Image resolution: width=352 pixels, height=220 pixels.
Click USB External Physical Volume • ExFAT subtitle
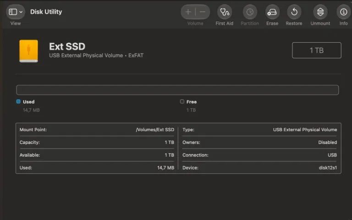pos(96,55)
